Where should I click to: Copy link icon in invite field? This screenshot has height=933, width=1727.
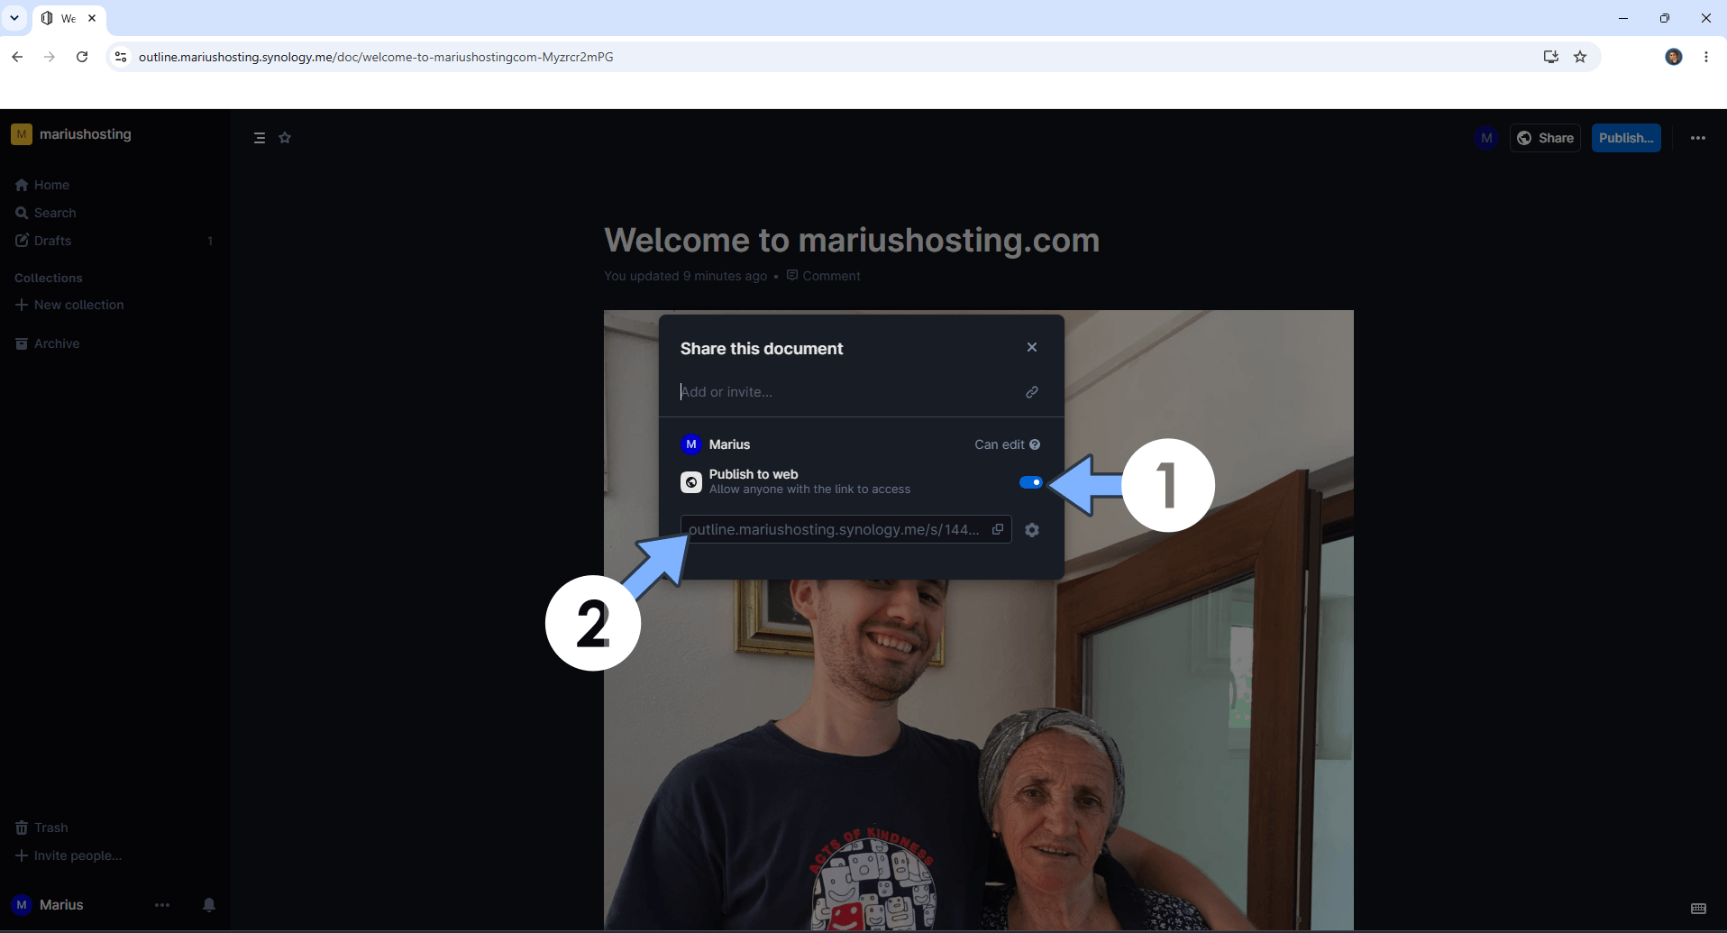click(x=1032, y=392)
